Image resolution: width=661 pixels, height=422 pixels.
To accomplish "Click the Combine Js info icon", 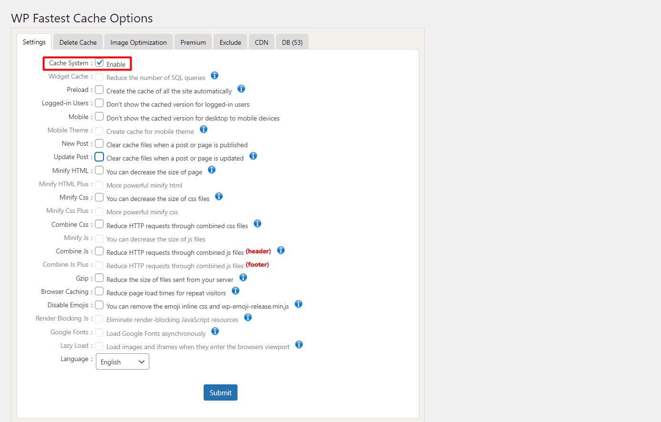I will point(281,250).
